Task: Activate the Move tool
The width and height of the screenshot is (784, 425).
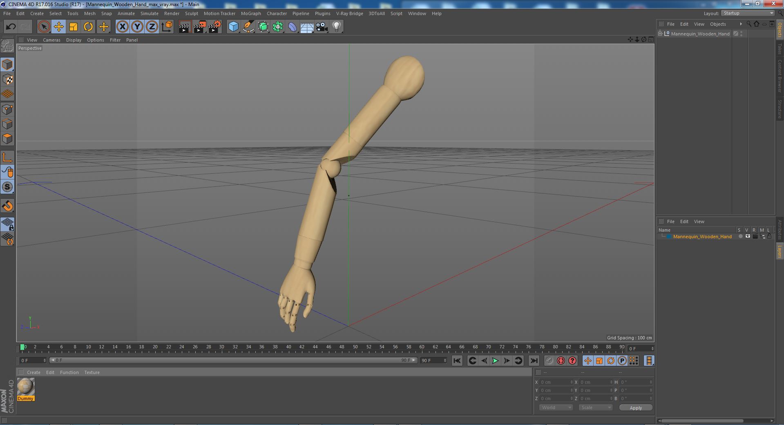Action: [58, 27]
